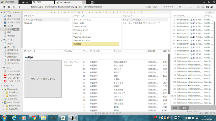This screenshot has width=216, height=121.
Task: Collapse the プレイリスト section
Action: (x=1, y=40)
